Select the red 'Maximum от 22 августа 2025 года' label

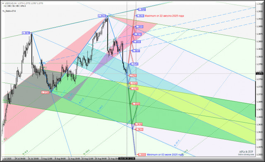pyautogui.click(x=164, y=16)
